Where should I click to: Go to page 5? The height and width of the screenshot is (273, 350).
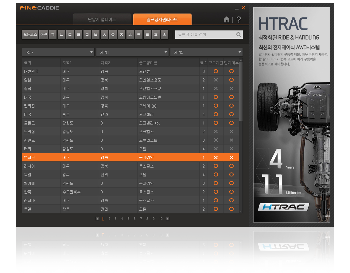(x=128, y=219)
